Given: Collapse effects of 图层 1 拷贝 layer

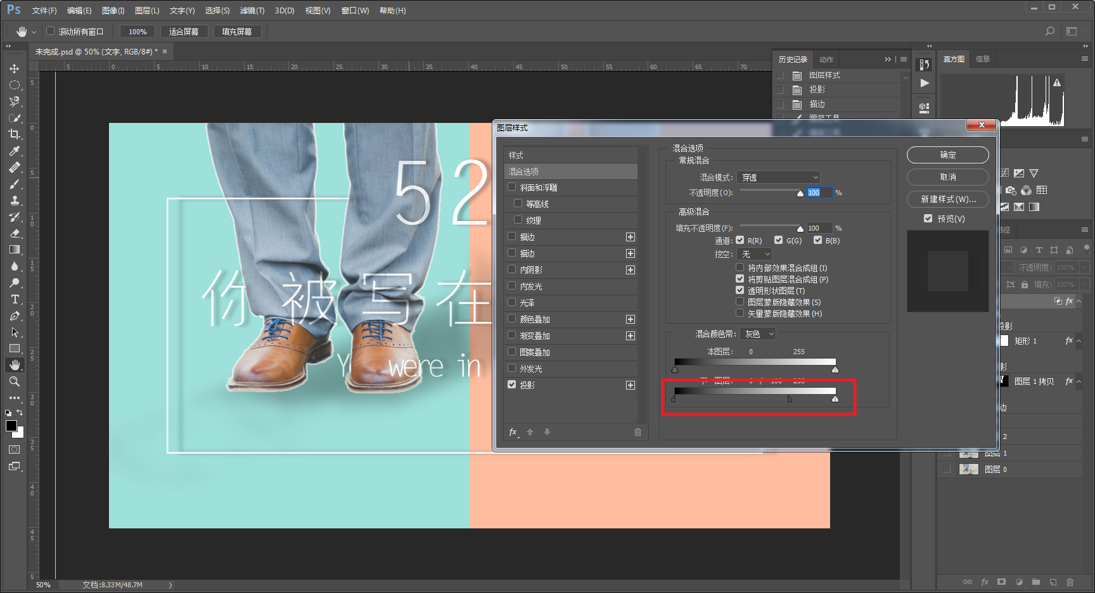Looking at the screenshot, I should (1079, 381).
